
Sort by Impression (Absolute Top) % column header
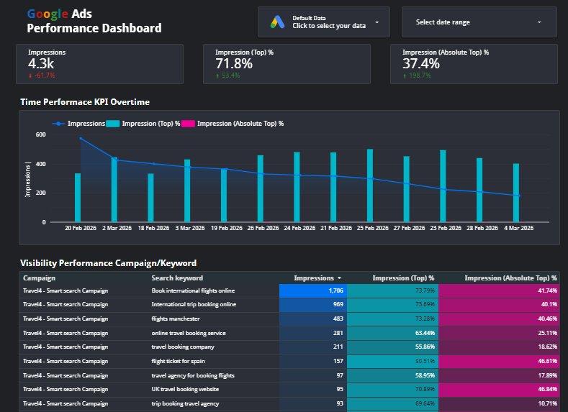510,278
